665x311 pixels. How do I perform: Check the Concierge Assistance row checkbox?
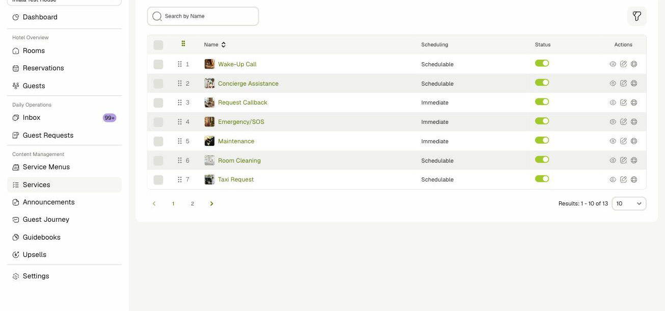[x=158, y=84]
